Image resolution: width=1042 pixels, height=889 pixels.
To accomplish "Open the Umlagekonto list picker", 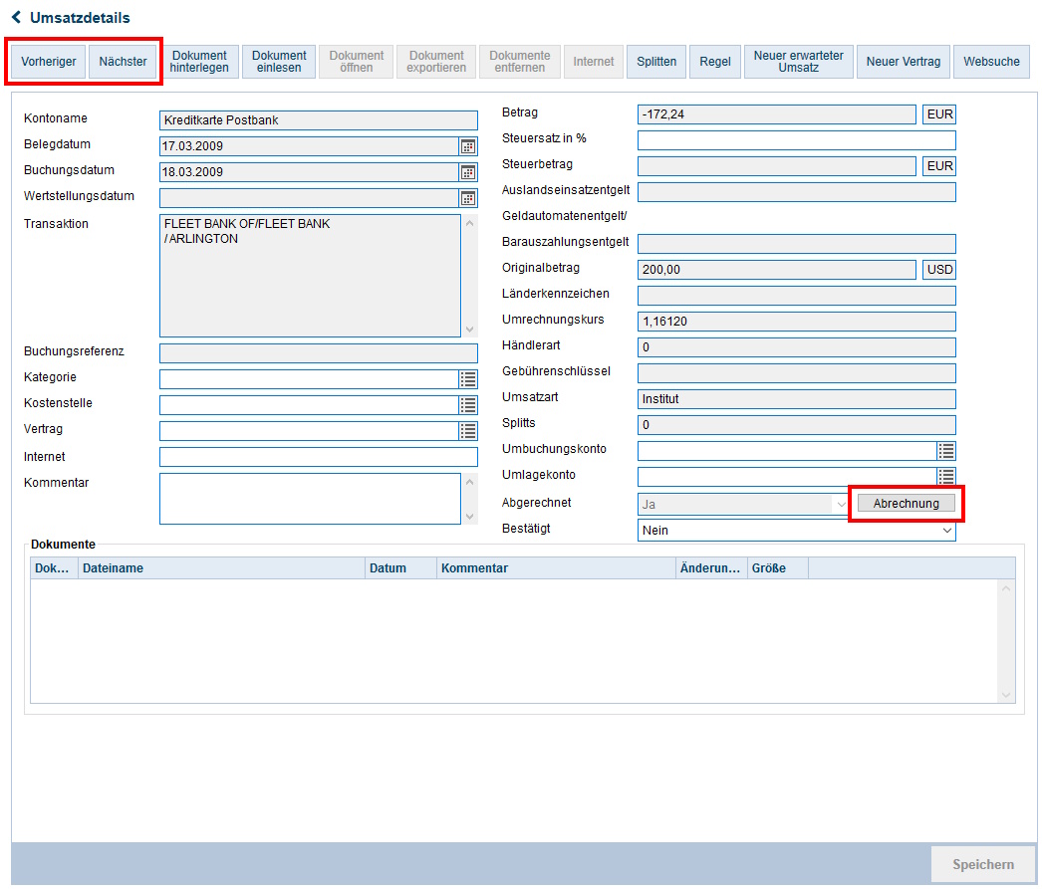I will click(x=946, y=477).
